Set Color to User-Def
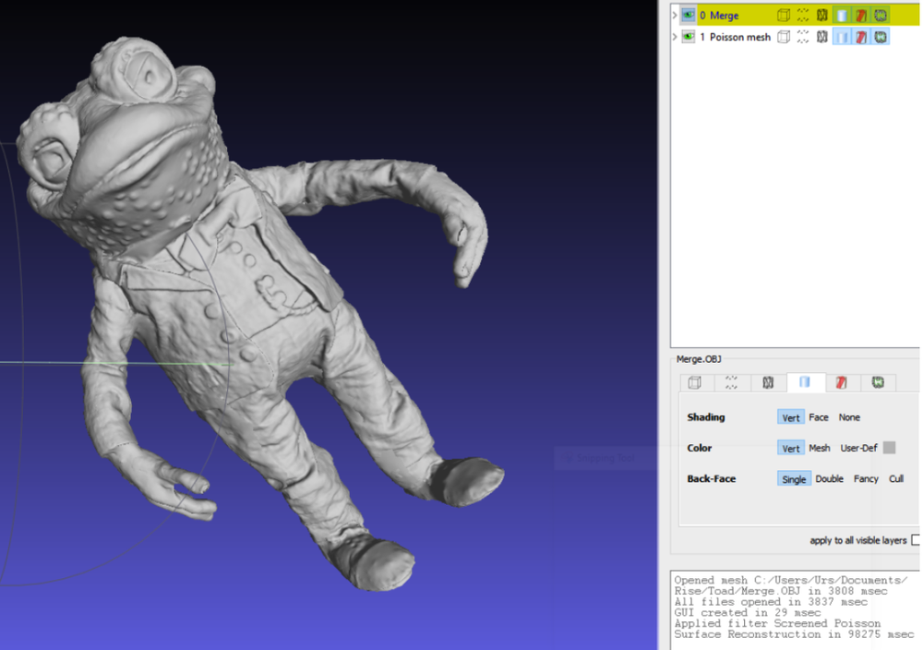 coord(858,448)
